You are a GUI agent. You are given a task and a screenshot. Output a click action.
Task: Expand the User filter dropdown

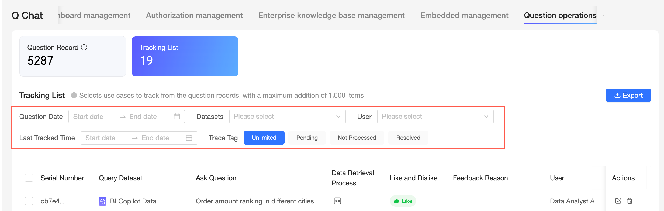(x=435, y=117)
